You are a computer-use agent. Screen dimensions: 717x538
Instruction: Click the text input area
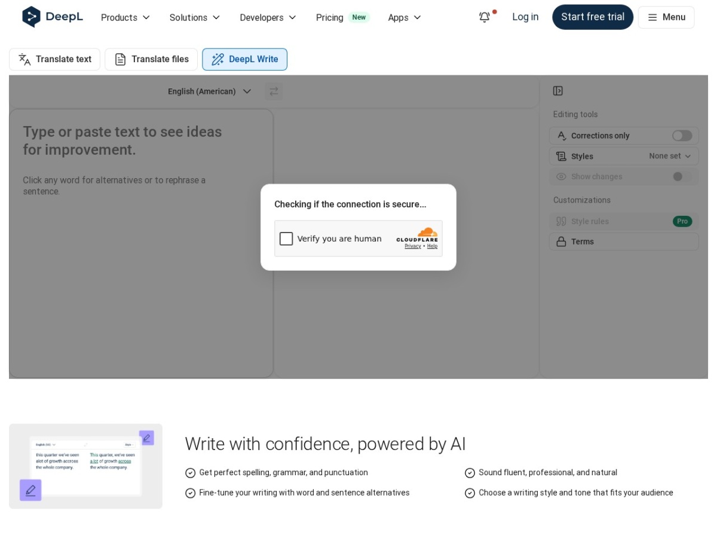point(141,243)
